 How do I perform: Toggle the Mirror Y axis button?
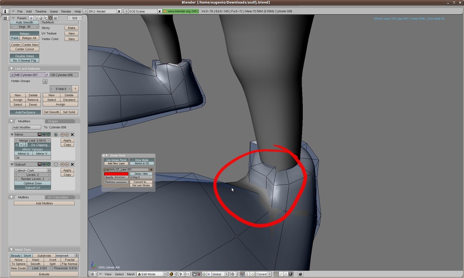(x=21, y=145)
